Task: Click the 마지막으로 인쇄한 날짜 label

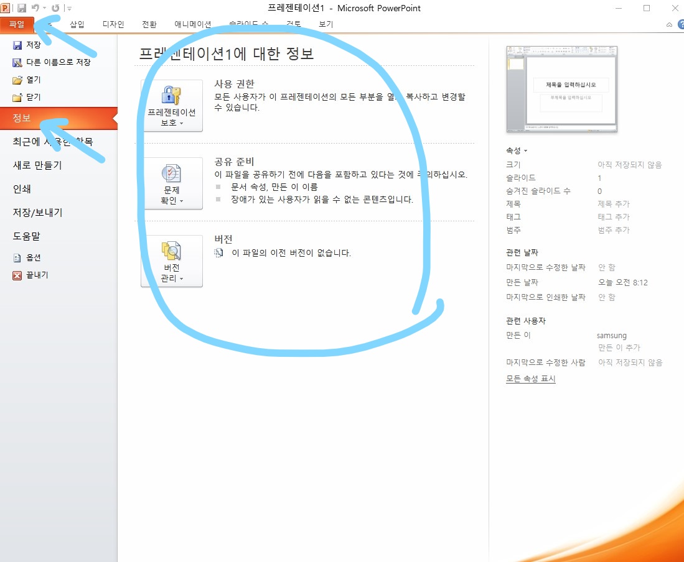Action: pyautogui.click(x=546, y=298)
